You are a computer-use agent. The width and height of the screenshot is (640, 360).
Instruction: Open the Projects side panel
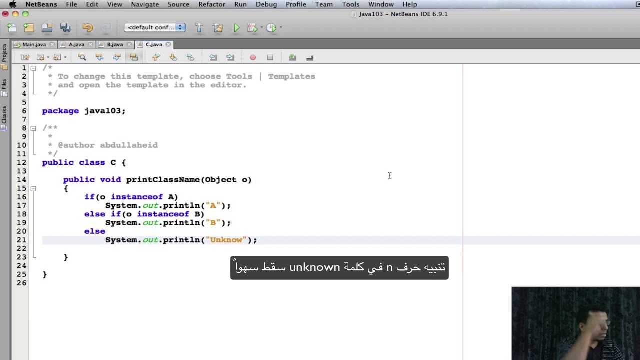coord(4,56)
